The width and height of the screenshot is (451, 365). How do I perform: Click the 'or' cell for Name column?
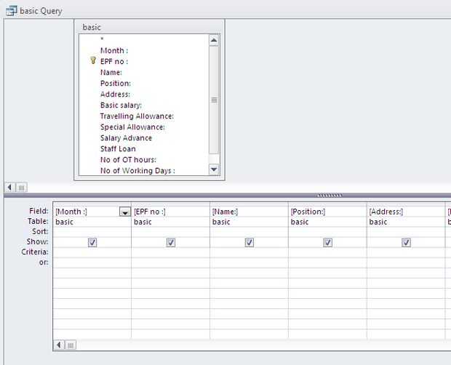[x=249, y=262]
